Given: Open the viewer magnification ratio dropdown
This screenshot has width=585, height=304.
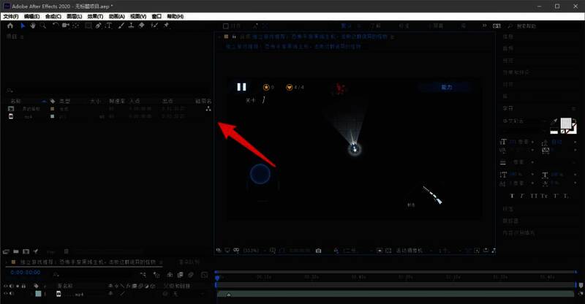Looking at the screenshot, I should point(254,251).
